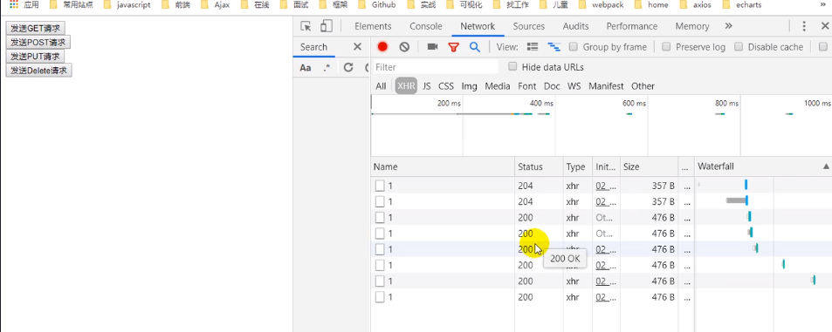832x332 pixels.
Task: Filter requests by Font type
Action: click(527, 85)
